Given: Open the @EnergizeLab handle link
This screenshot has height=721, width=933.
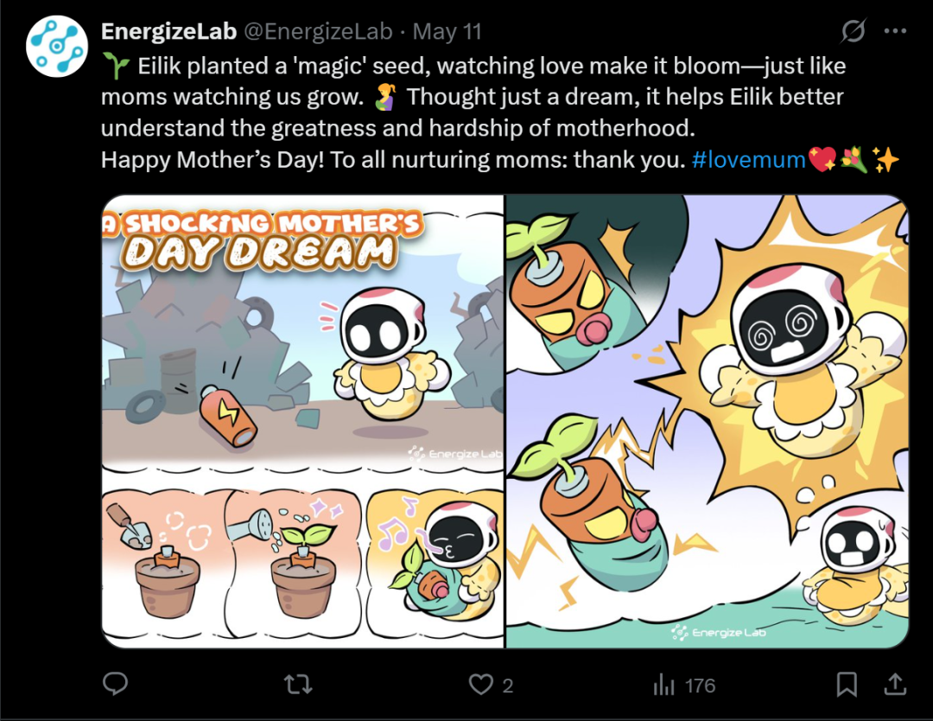Looking at the screenshot, I should click(318, 31).
